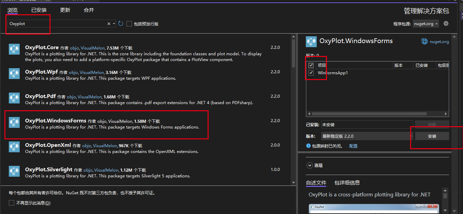Image resolution: width=463 pixels, height=214 pixels.
Task: Open VisualMelon link for OxyPlot.OpenXml
Action: click(x=105, y=146)
